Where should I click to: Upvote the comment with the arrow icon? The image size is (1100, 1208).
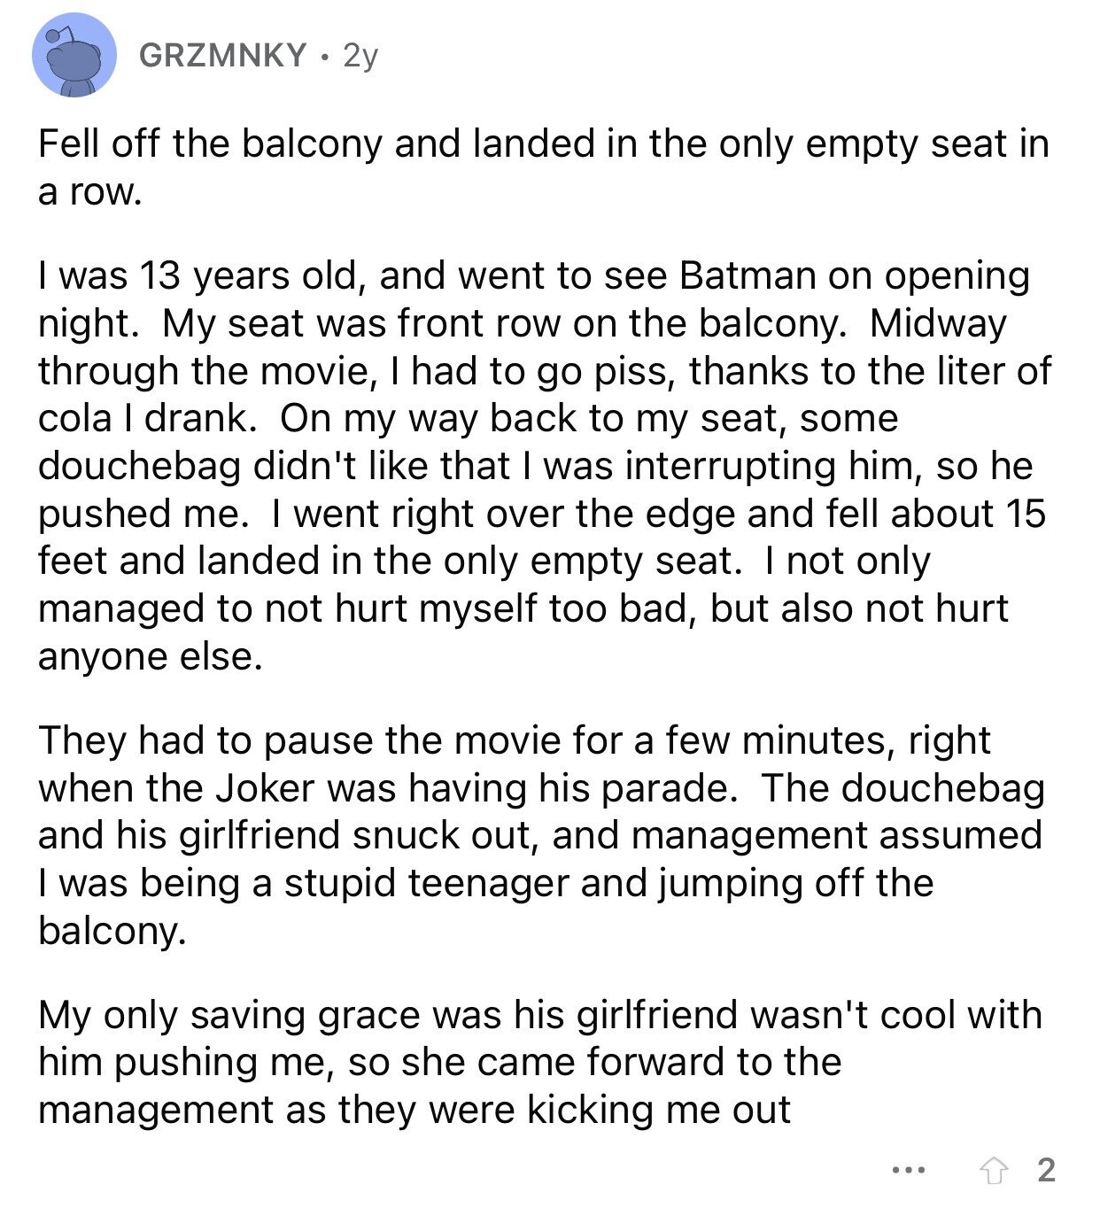(994, 1171)
